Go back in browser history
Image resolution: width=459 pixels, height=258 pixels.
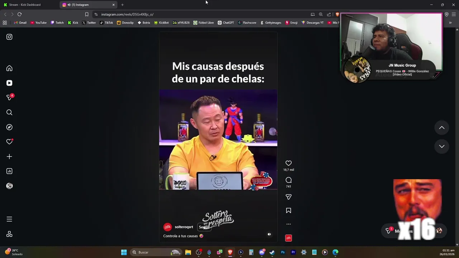5,14
